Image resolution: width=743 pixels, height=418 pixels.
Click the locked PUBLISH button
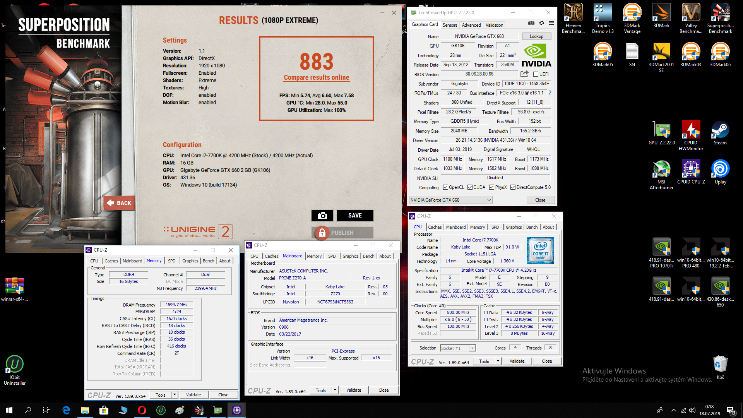(342, 233)
